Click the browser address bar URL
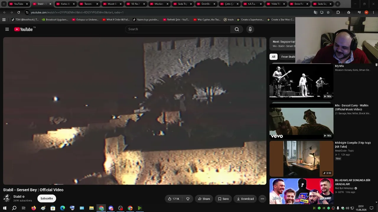Screen dimensions: 378x212 click(77, 12)
